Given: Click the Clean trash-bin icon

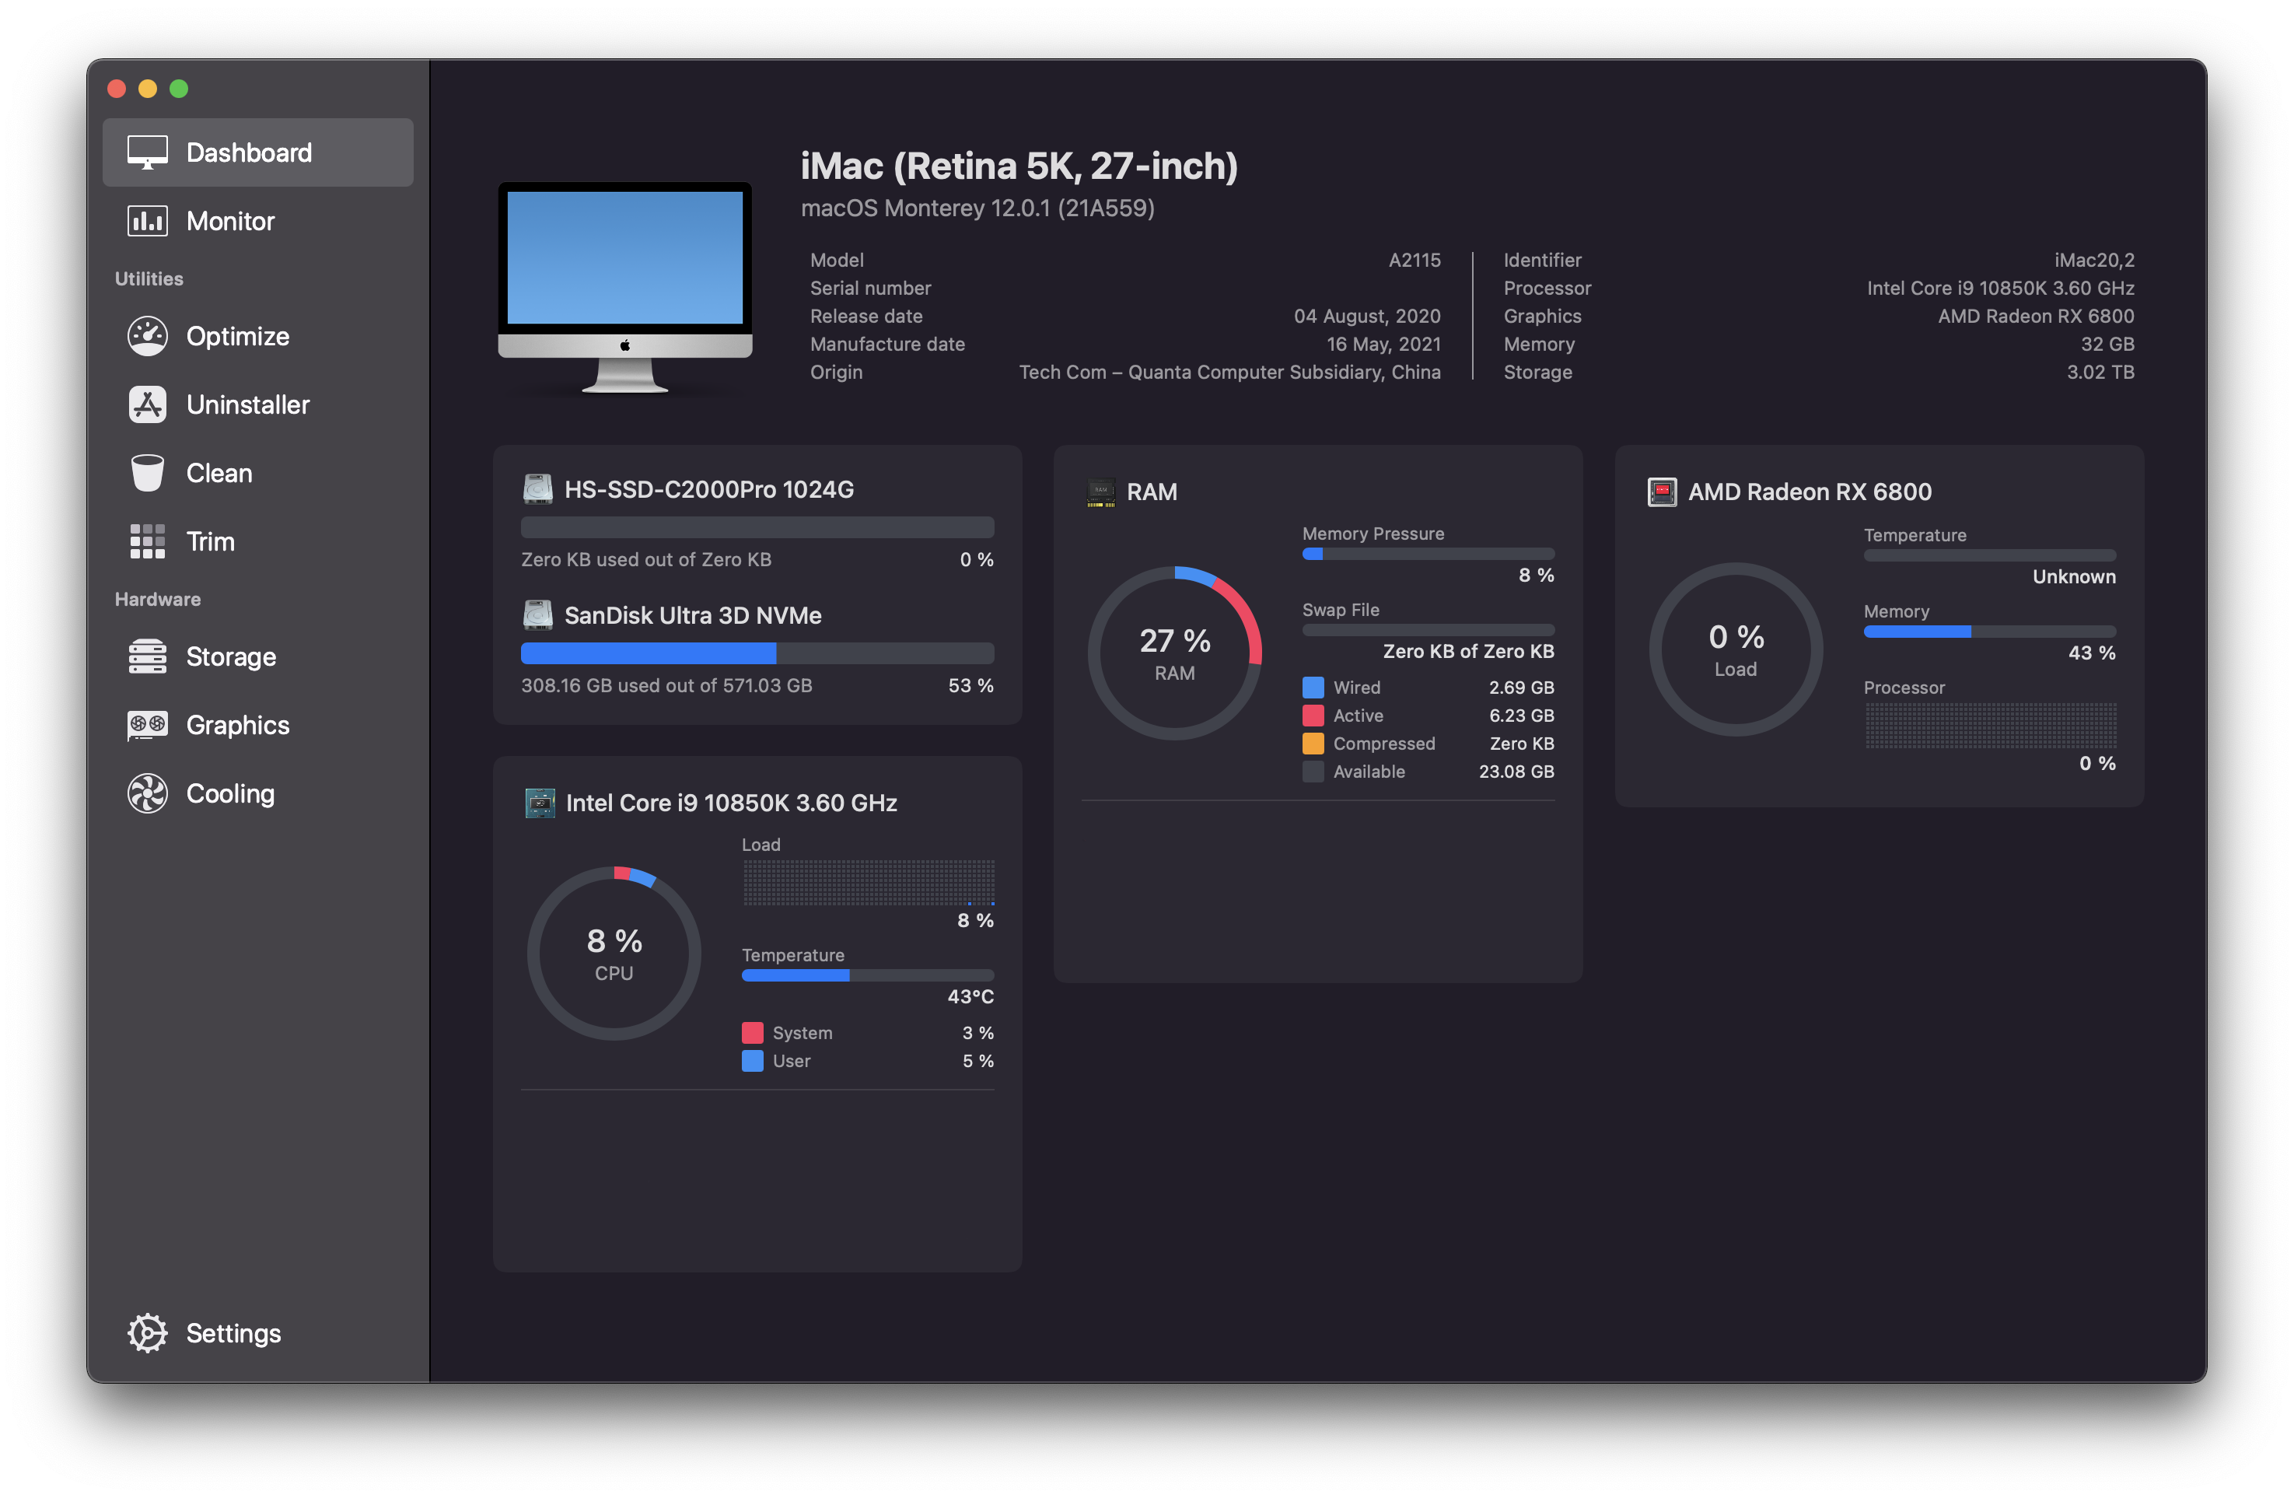Looking at the screenshot, I should coord(148,474).
